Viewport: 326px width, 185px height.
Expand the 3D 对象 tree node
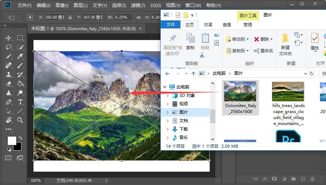pos(168,95)
